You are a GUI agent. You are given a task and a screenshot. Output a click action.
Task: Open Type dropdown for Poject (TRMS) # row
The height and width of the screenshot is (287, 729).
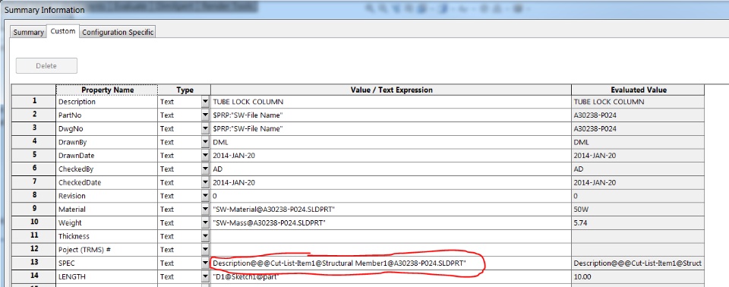206,250
